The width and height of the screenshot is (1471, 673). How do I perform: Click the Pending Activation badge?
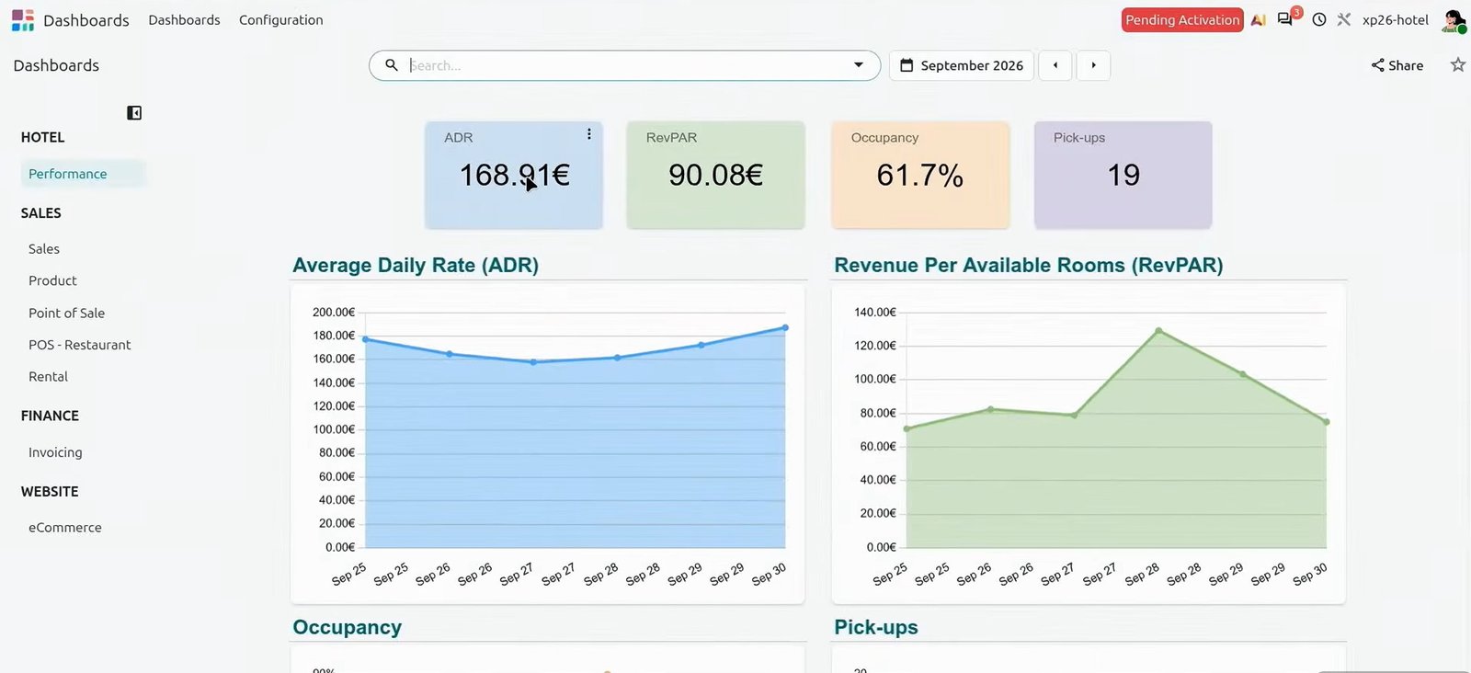1182,20
